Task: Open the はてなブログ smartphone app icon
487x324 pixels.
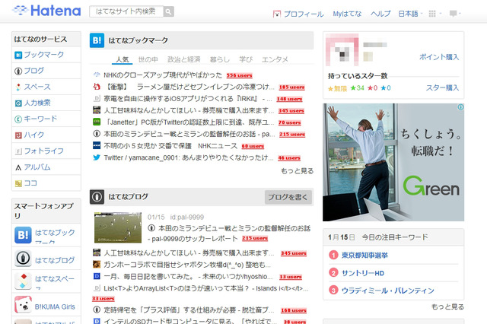Action: [x=23, y=258]
